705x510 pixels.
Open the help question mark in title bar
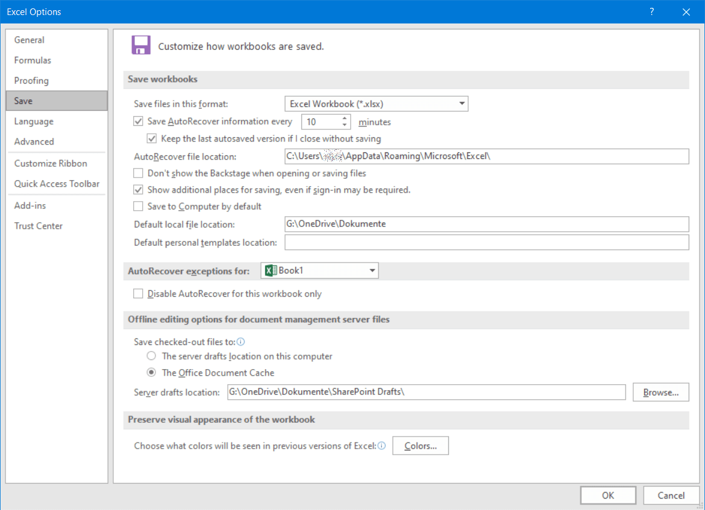[651, 11]
